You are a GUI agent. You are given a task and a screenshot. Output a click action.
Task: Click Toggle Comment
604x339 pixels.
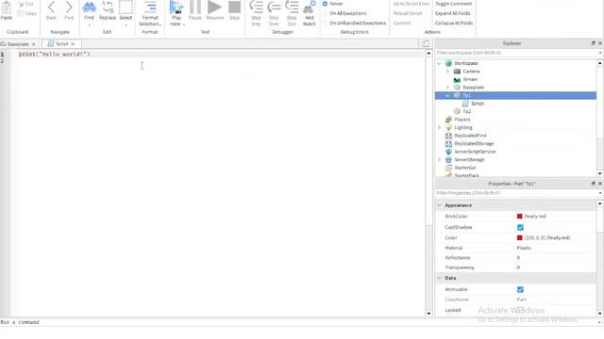(453, 4)
